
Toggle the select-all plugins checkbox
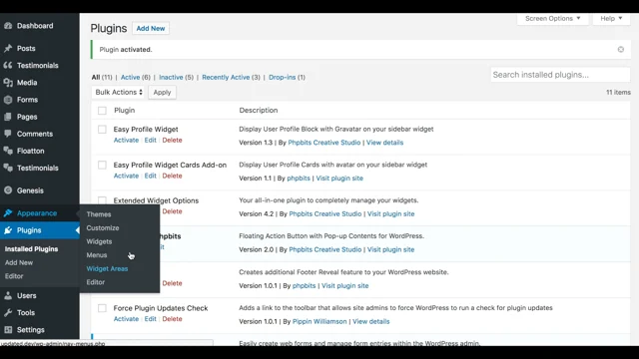[x=102, y=111]
